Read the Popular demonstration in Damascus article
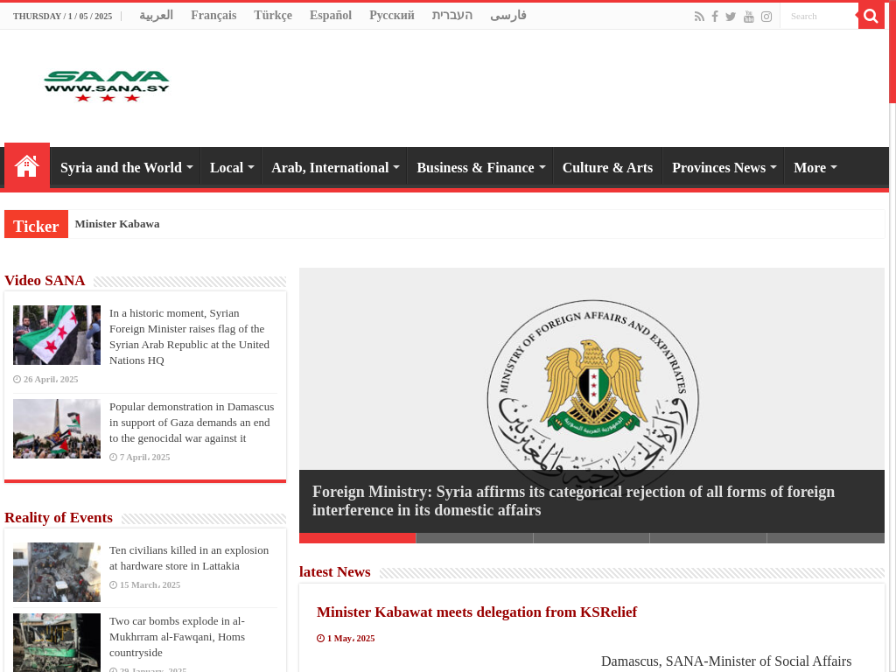This screenshot has width=896, height=672. [x=192, y=423]
